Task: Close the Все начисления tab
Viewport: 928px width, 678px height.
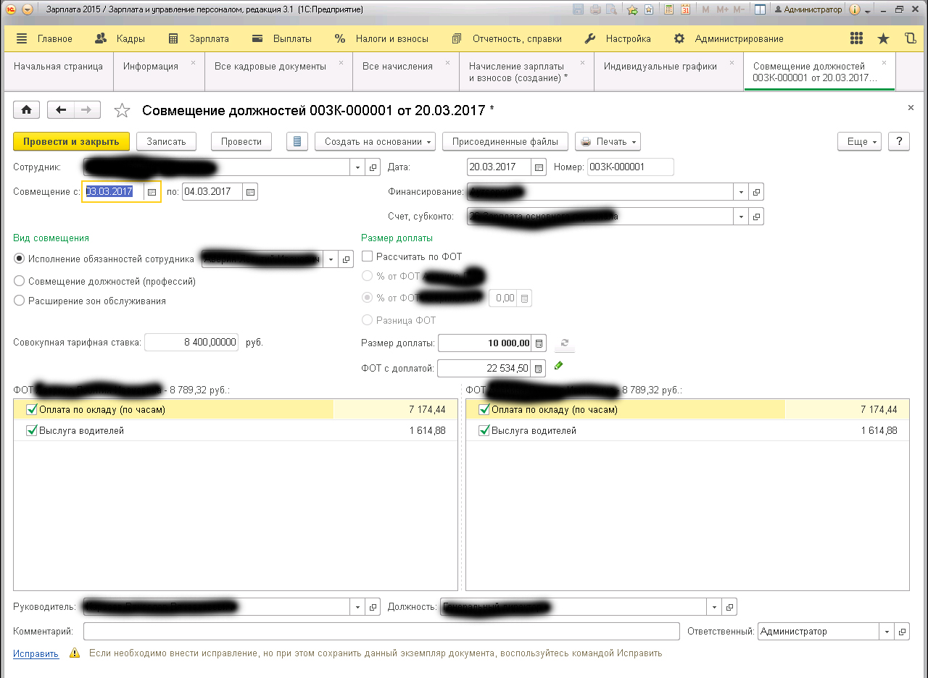Action: [x=447, y=62]
